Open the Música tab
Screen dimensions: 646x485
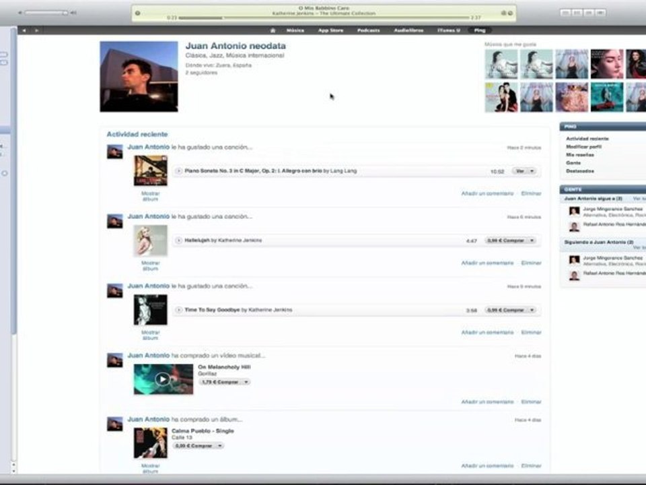click(295, 30)
